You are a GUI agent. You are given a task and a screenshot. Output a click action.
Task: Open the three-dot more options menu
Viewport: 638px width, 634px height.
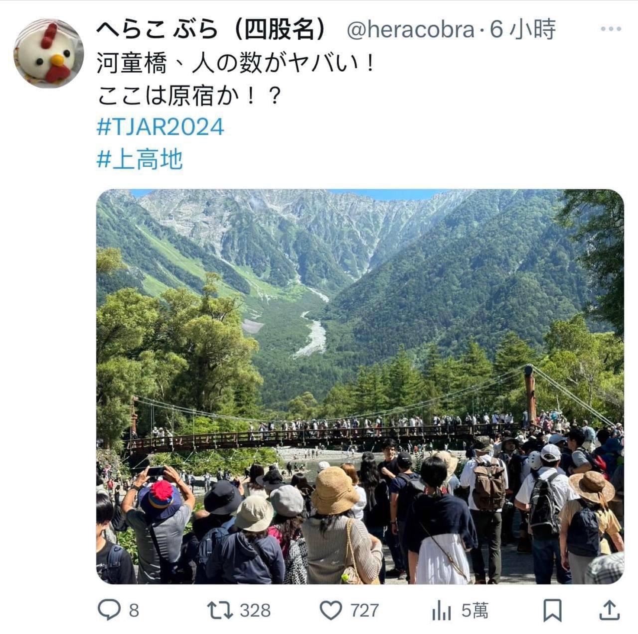click(x=611, y=29)
